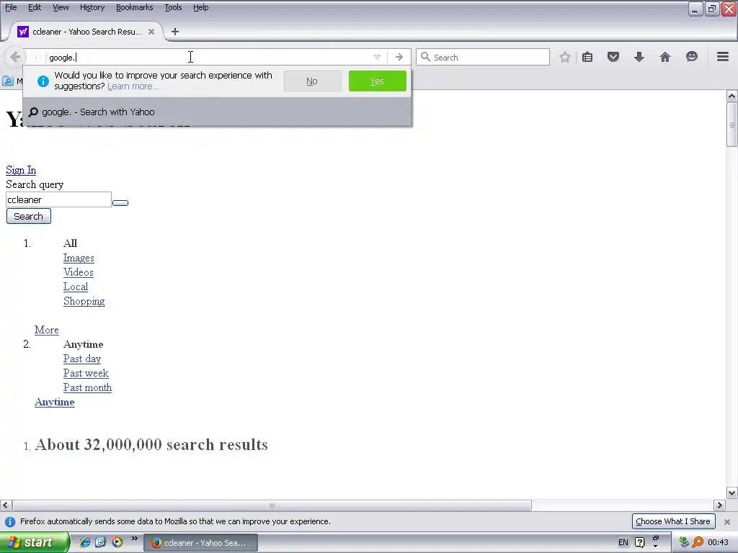Viewport: 738px width, 553px height.
Task: Click the Yahoo Search button
Action: tap(28, 216)
